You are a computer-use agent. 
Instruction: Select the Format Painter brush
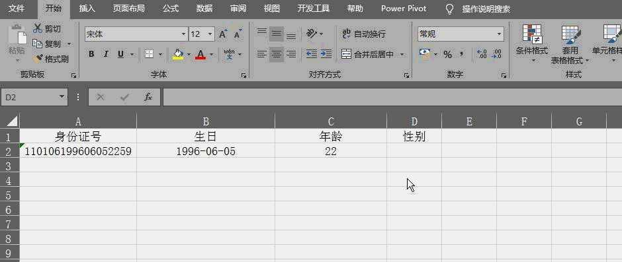[38, 59]
